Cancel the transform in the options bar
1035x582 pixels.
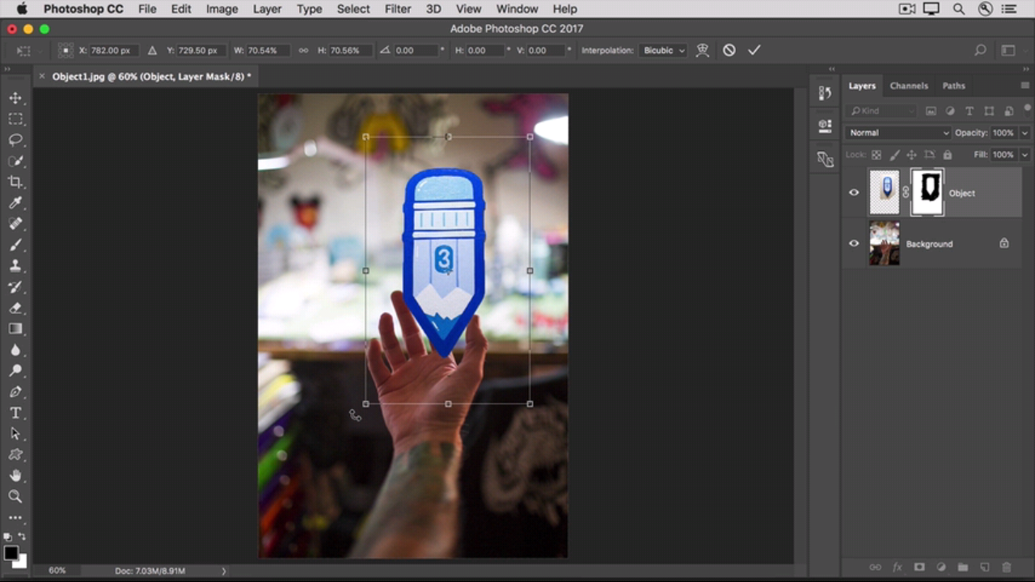729,50
